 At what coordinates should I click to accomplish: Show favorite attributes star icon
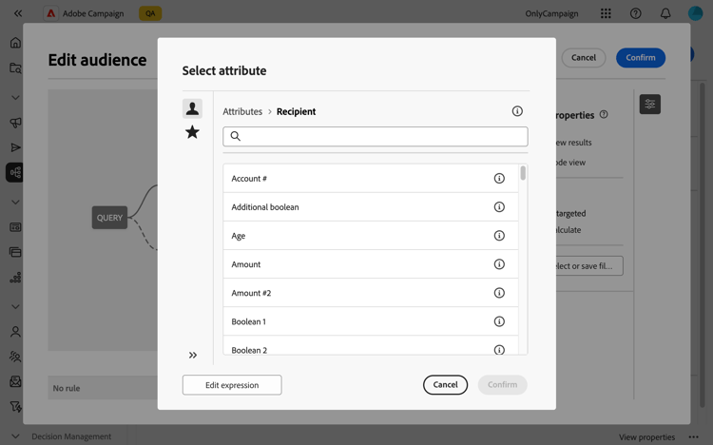192,132
